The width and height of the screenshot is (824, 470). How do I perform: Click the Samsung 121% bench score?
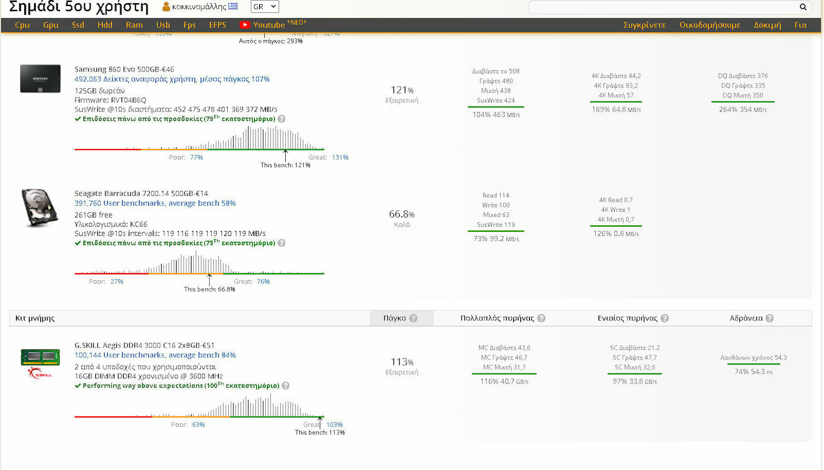[402, 90]
